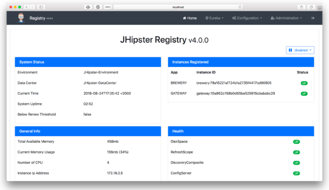
Task: Click the Safari share icon
Action: (301, 7)
